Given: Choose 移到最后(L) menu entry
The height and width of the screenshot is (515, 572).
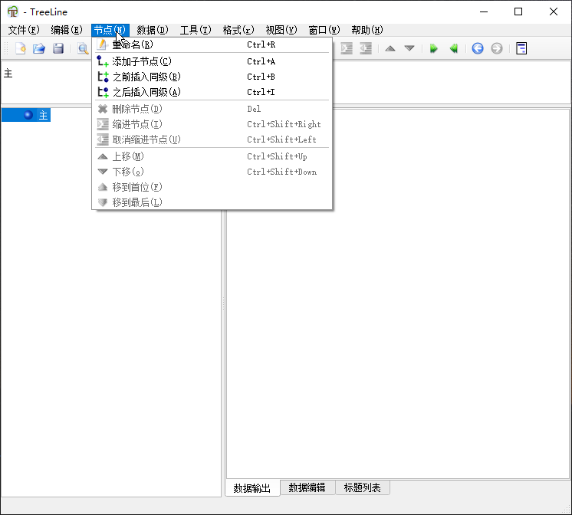Looking at the screenshot, I should pyautogui.click(x=212, y=202).
